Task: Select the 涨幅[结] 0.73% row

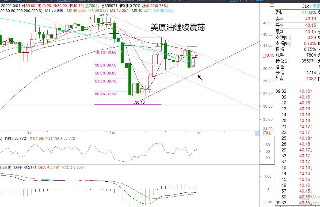Action: point(298,43)
